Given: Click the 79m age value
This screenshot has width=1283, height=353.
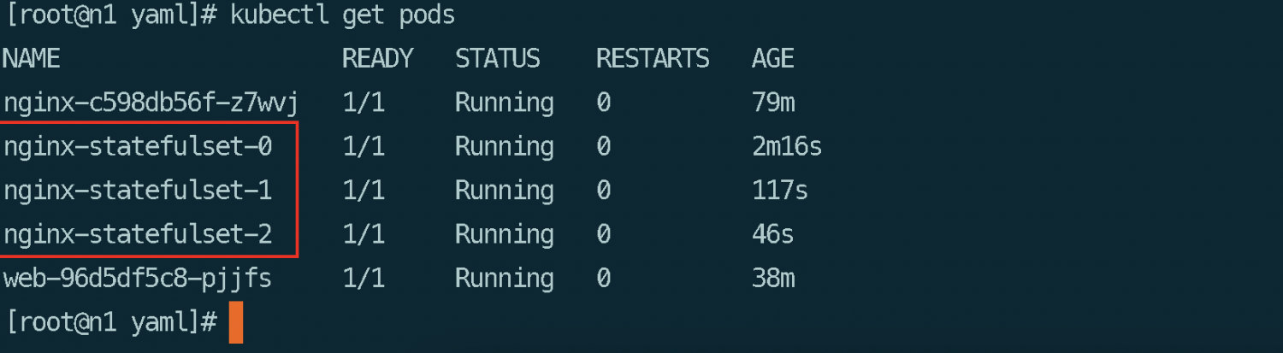Looking at the screenshot, I should coord(773,103).
